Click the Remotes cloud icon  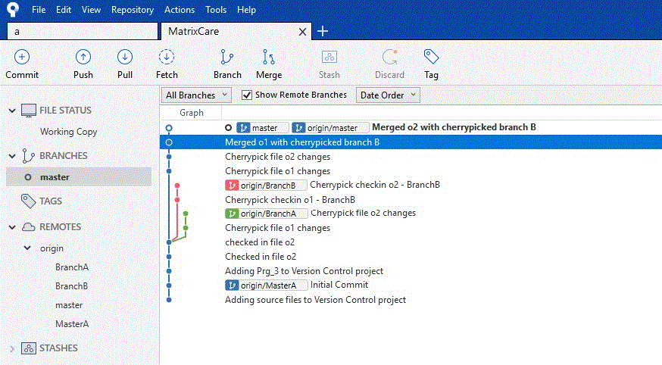point(28,227)
